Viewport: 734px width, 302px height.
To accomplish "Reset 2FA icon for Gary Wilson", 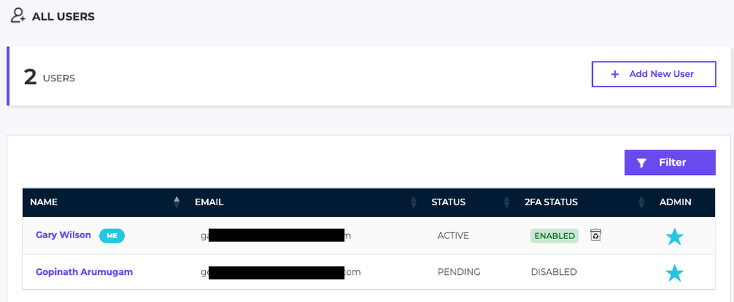I will [596, 235].
